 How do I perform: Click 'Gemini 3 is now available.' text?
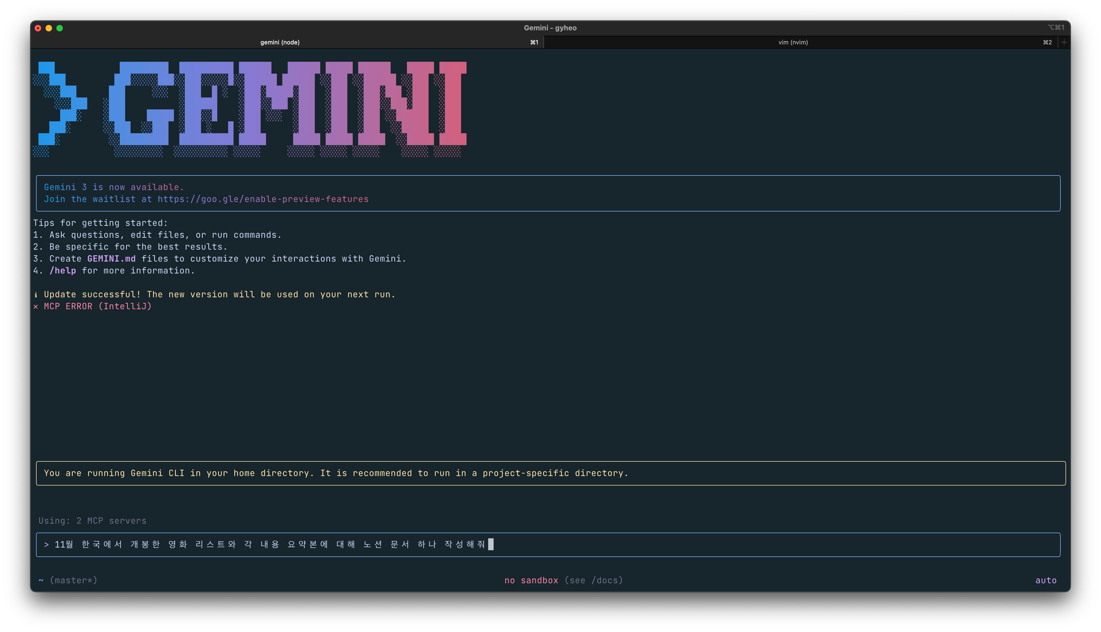tap(114, 187)
